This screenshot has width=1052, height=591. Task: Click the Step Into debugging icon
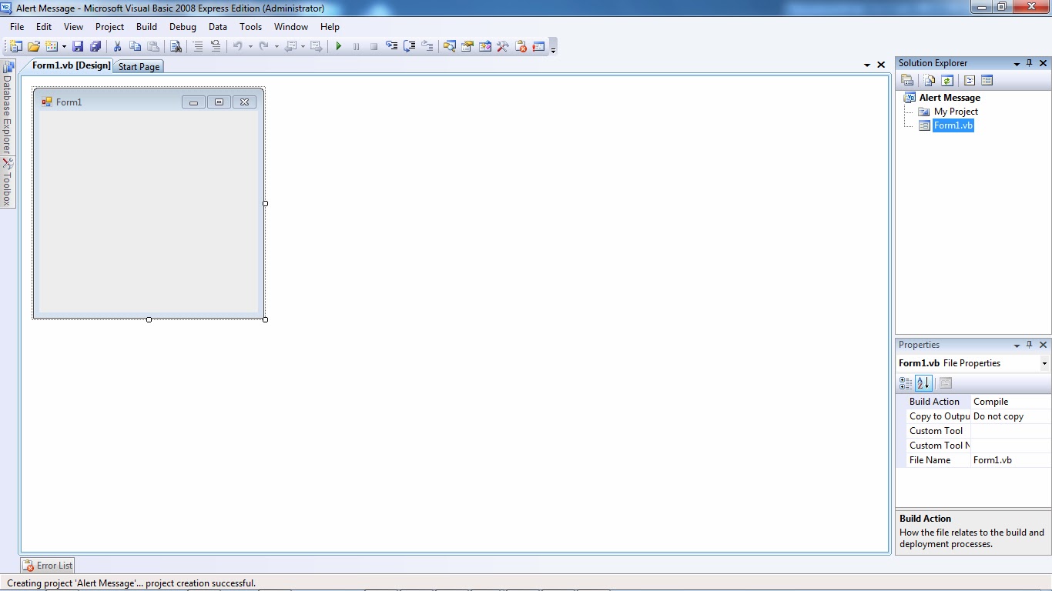[x=390, y=46]
